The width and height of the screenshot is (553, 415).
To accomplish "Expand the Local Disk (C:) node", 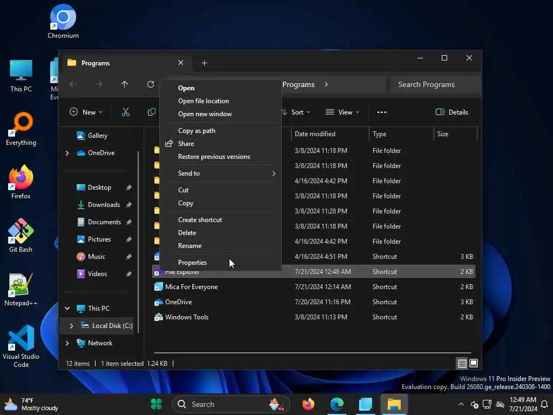I will pyautogui.click(x=71, y=326).
